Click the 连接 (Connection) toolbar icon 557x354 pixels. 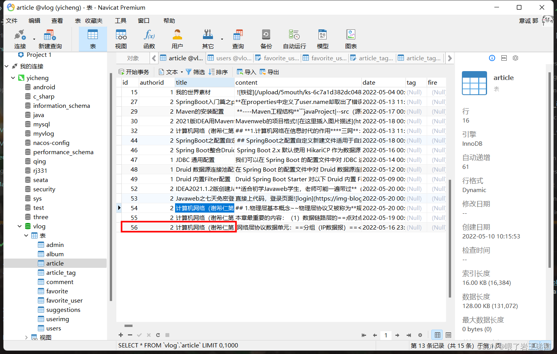pos(20,39)
